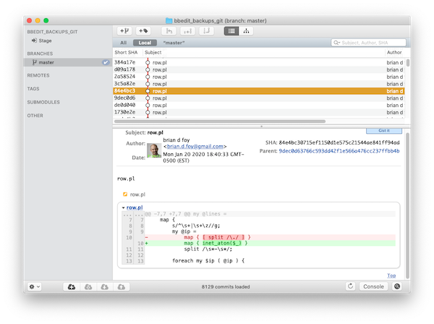The width and height of the screenshot is (434, 324).
Task: Open the brian.d.foy@gmail.com email link
Action: click(x=195, y=146)
